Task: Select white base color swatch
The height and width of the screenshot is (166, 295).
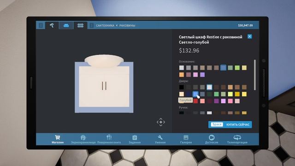Action: pyautogui.click(x=181, y=68)
